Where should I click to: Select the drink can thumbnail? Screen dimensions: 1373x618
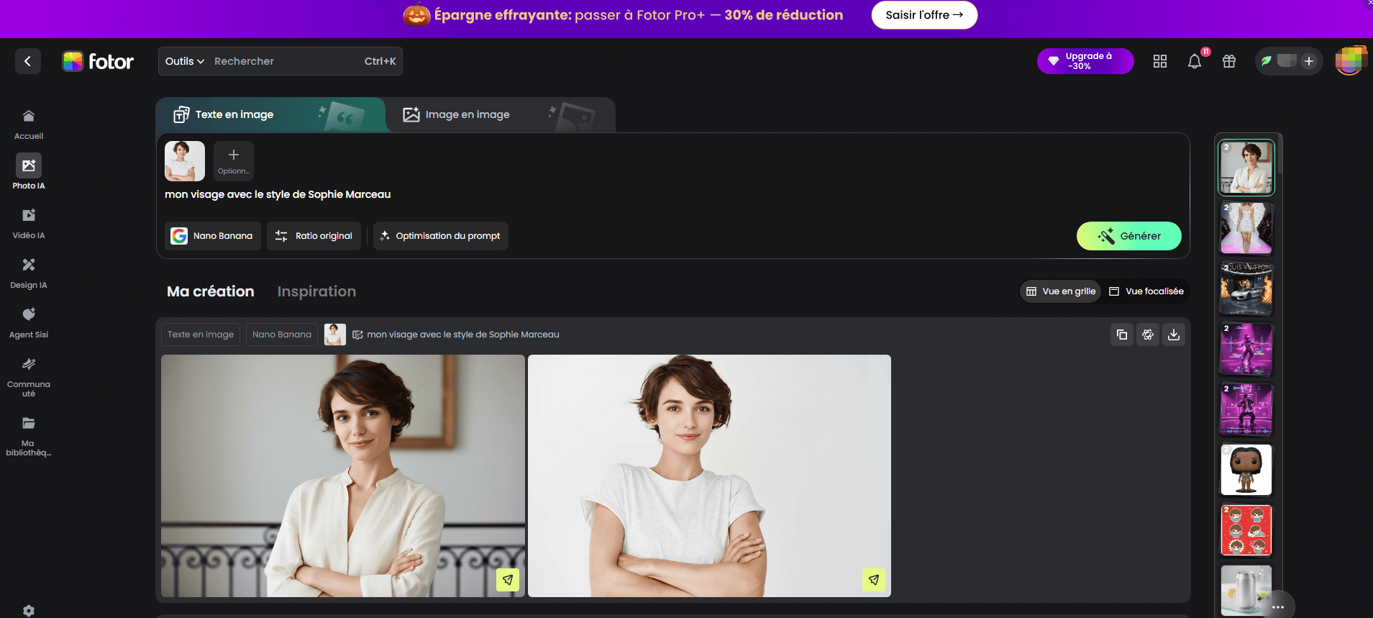point(1246,590)
